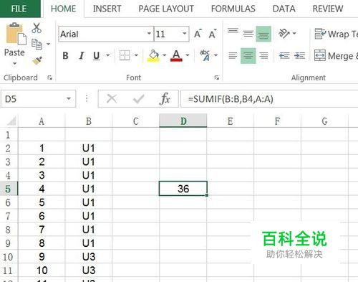Apply red font color A
The width and height of the screenshot is (358, 282).
tap(176, 56)
